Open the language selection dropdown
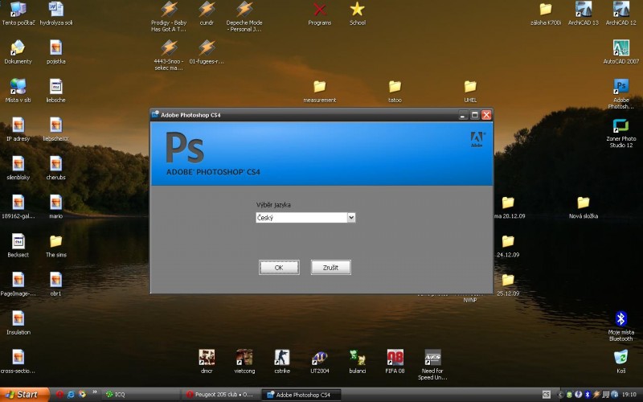The height and width of the screenshot is (402, 643). click(x=351, y=217)
